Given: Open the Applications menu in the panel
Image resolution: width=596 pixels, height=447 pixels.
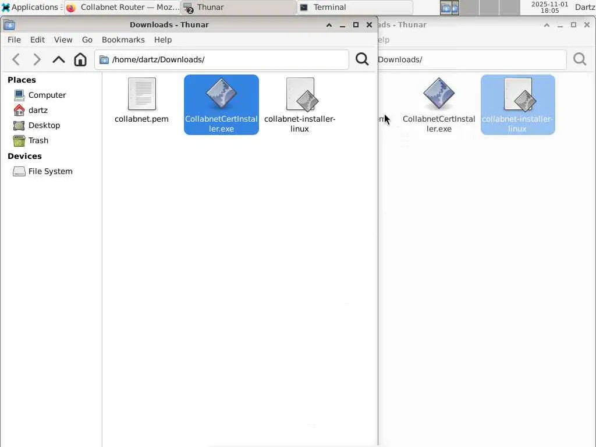Looking at the screenshot, I should [31, 7].
